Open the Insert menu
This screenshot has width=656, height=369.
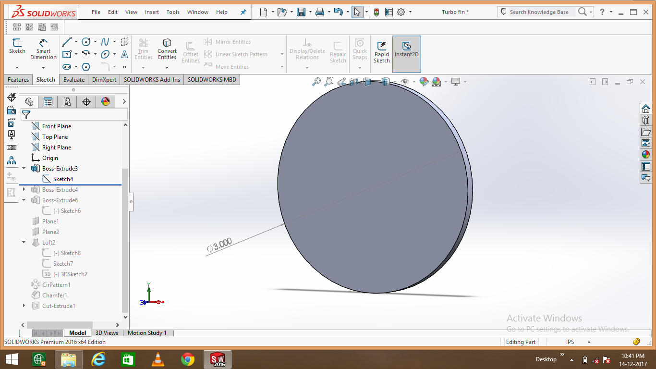tap(152, 12)
